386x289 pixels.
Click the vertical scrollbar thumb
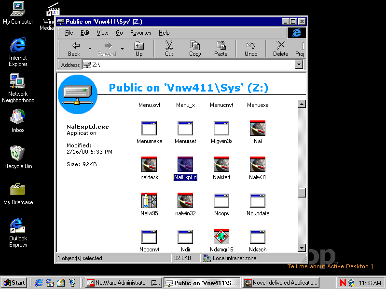(x=302, y=193)
